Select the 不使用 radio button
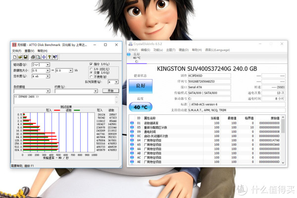 coord(91,77)
